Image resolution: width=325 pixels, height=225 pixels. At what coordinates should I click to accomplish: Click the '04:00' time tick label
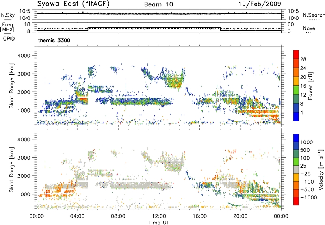77,216
